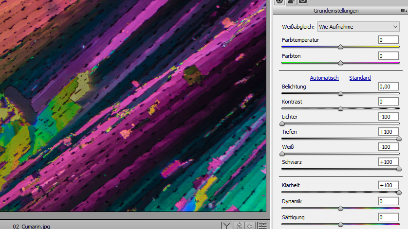
Task: Click the Dynamik value input field
Action: coord(388,201)
